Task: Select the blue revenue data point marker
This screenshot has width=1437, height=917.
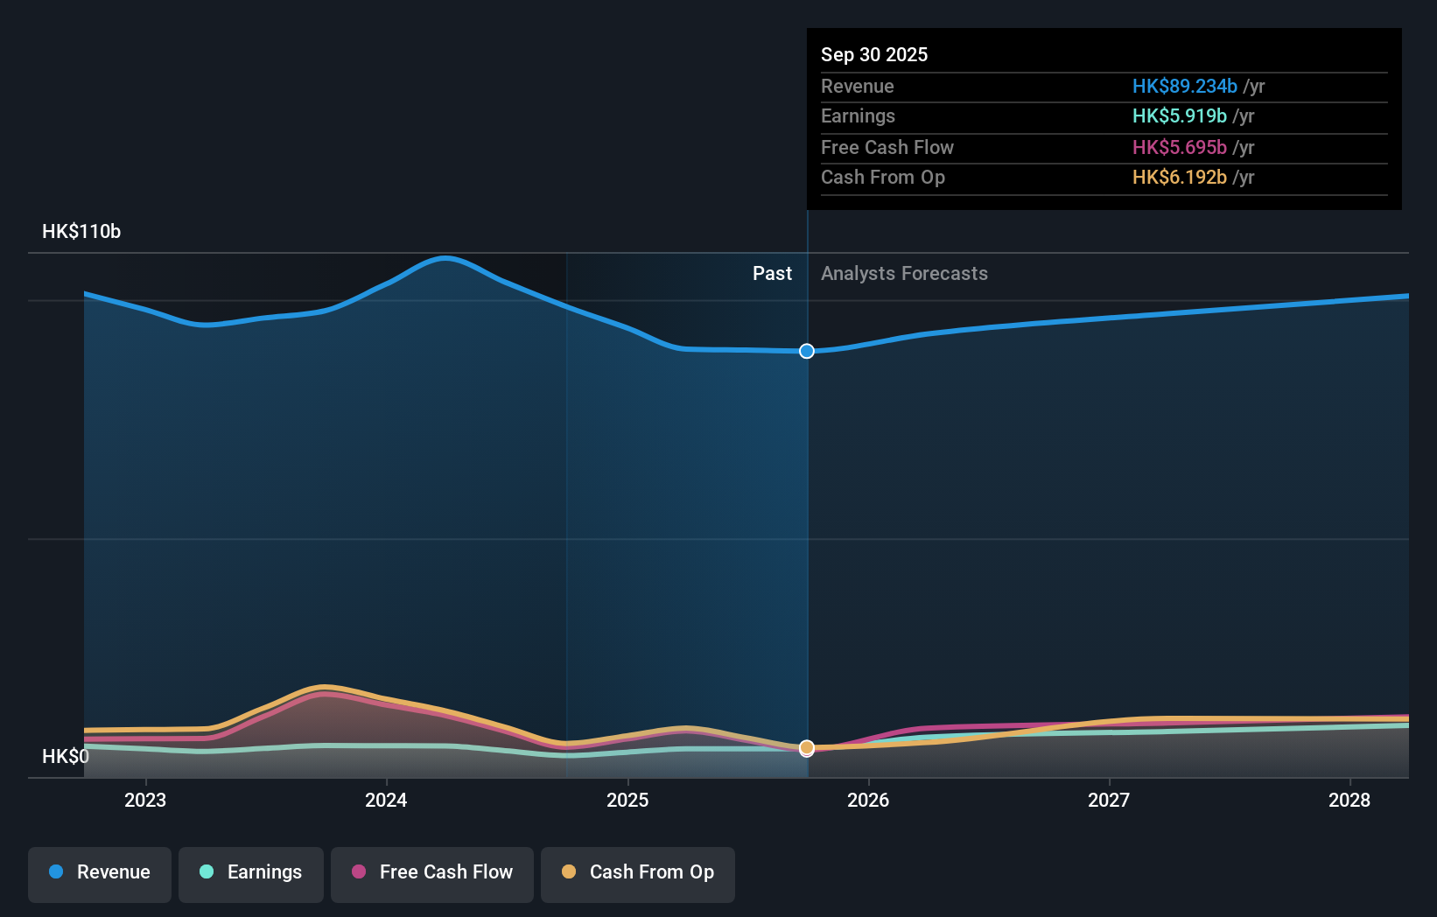Action: click(806, 351)
